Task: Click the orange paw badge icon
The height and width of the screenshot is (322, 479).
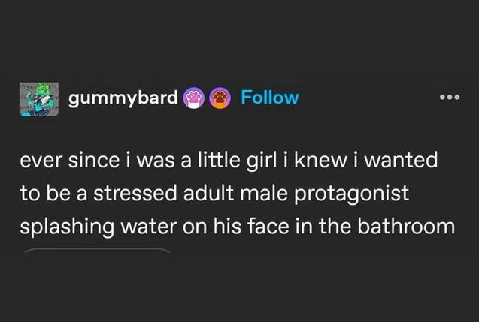Action: coord(220,98)
